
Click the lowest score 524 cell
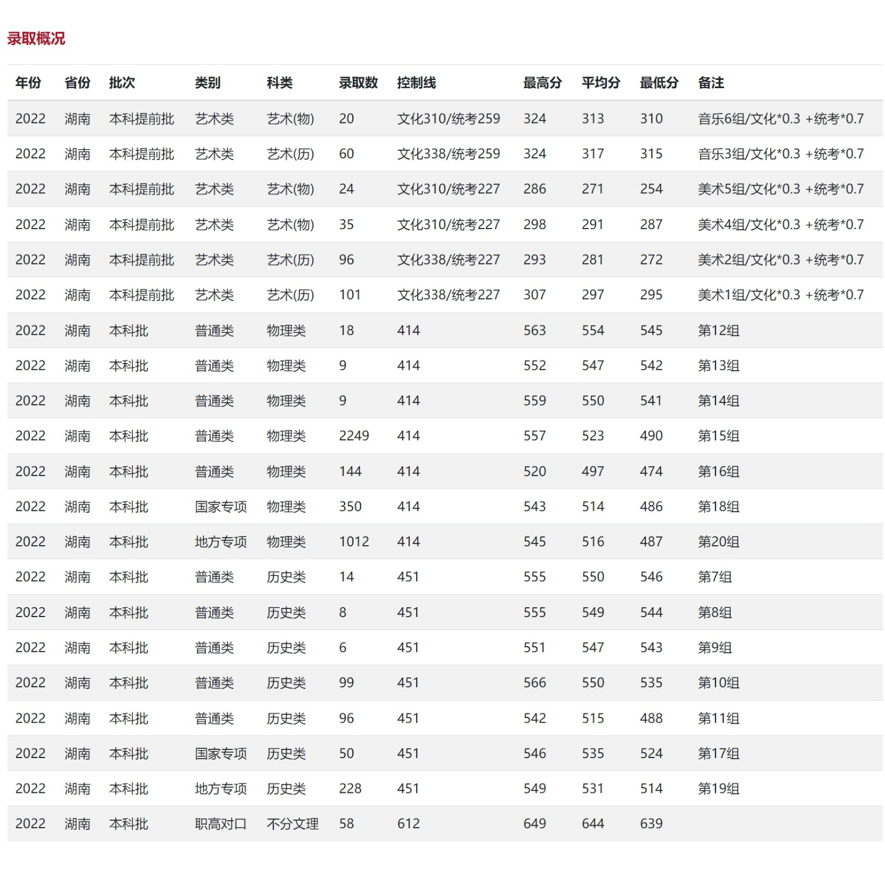[651, 753]
